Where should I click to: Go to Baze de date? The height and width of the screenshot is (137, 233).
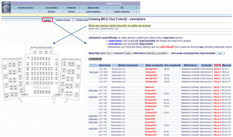(x=93, y=7)
